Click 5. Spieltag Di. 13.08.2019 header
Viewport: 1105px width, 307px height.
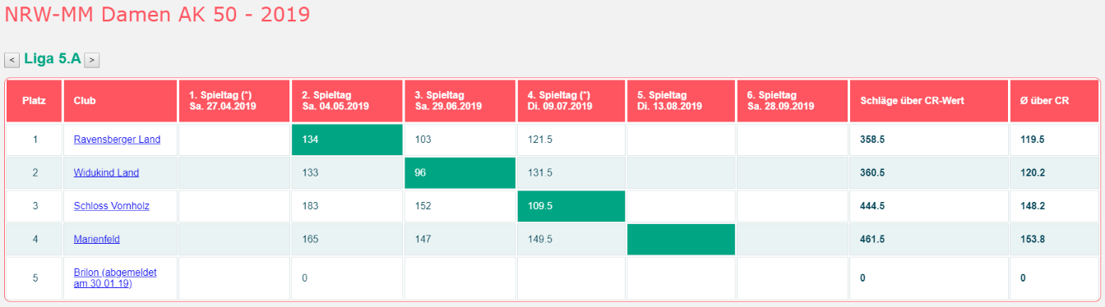click(682, 101)
